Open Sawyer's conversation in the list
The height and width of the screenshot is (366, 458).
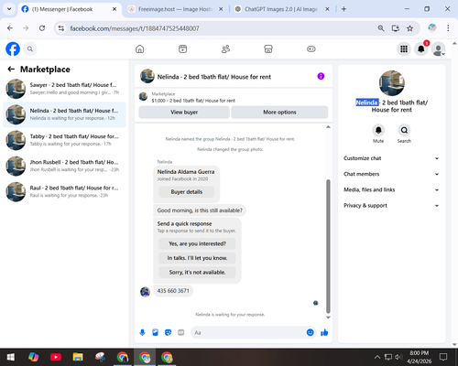[64, 89]
